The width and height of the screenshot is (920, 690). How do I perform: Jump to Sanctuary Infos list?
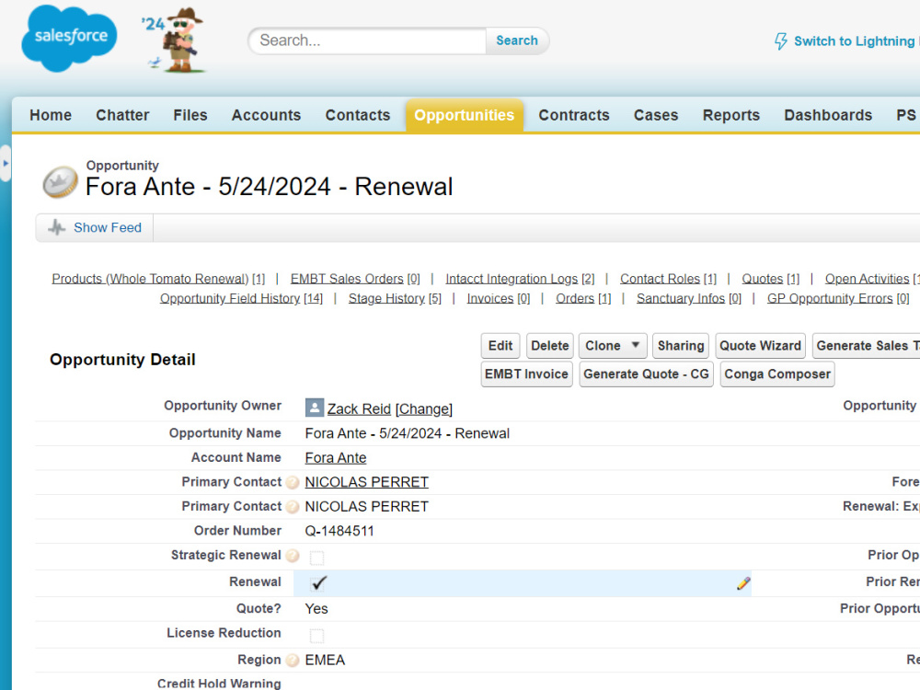click(689, 298)
